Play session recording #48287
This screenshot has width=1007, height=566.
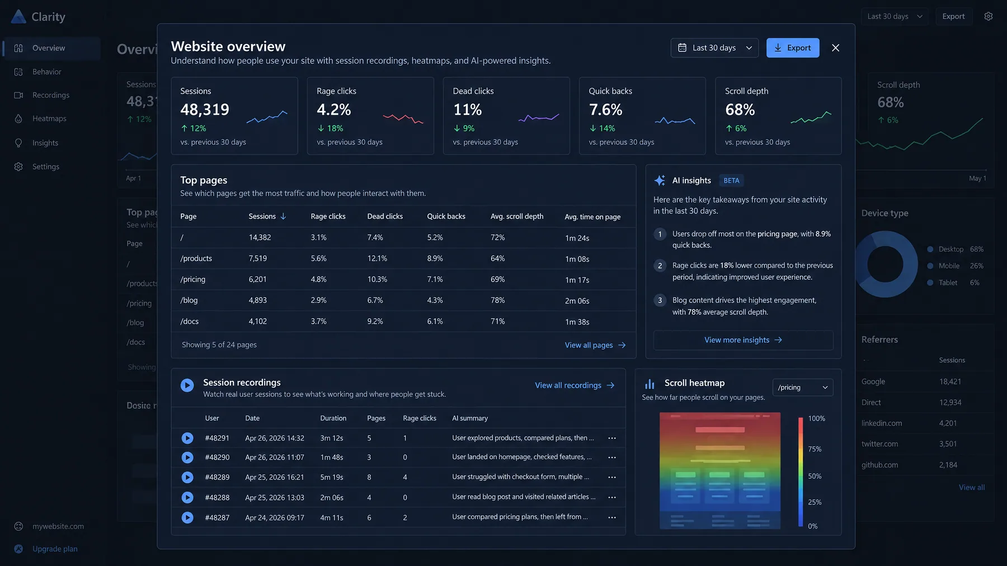click(x=187, y=517)
